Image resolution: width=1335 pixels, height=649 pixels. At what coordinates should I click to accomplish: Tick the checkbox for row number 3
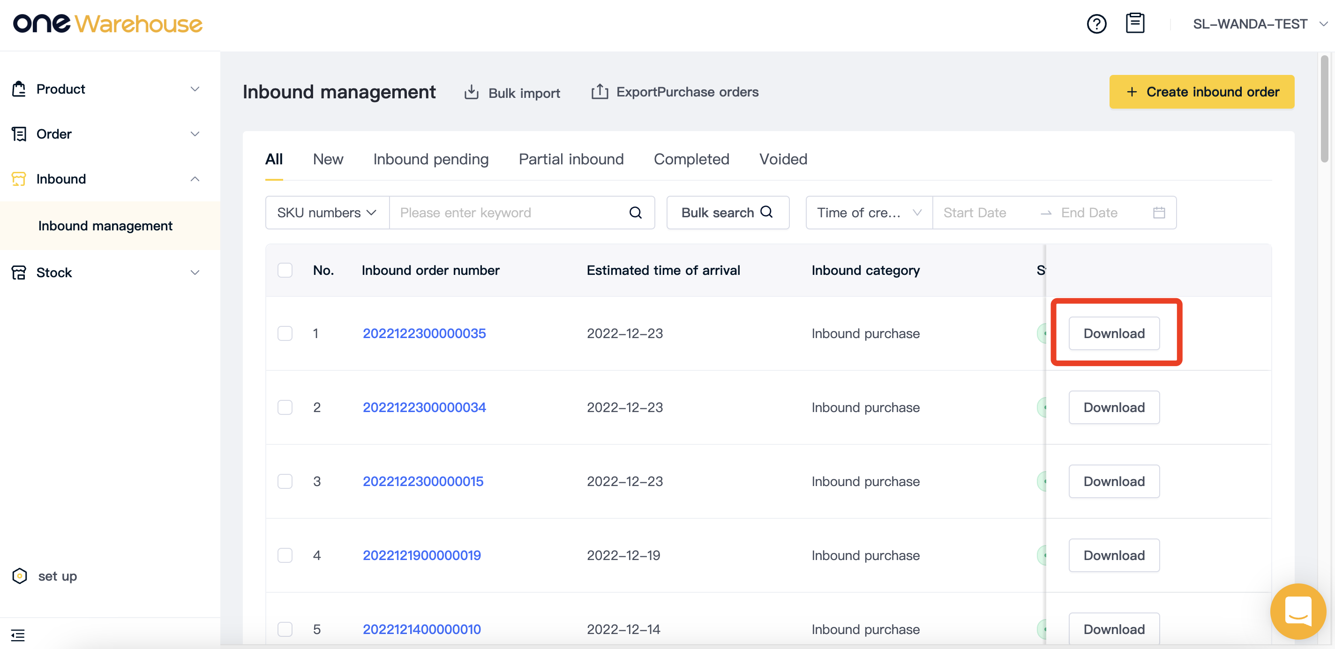pyautogui.click(x=285, y=481)
